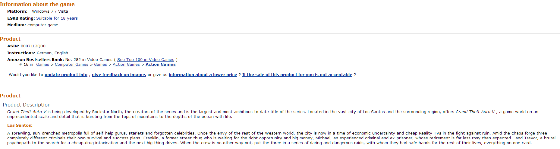Click the 'Product Description' heading
The image size is (560, 149).
27,105
